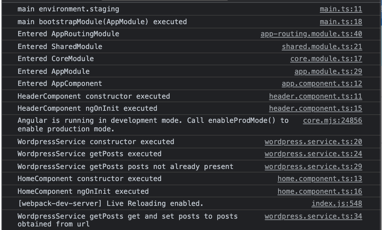
Task: Open the shared.module.ts:21 source link
Action: coord(322,47)
